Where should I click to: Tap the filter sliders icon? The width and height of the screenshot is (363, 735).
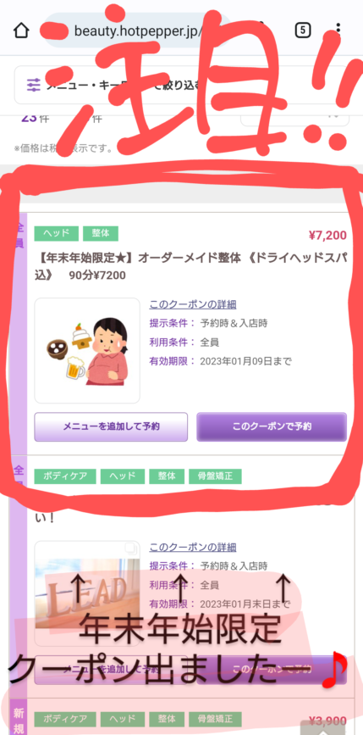(x=34, y=86)
